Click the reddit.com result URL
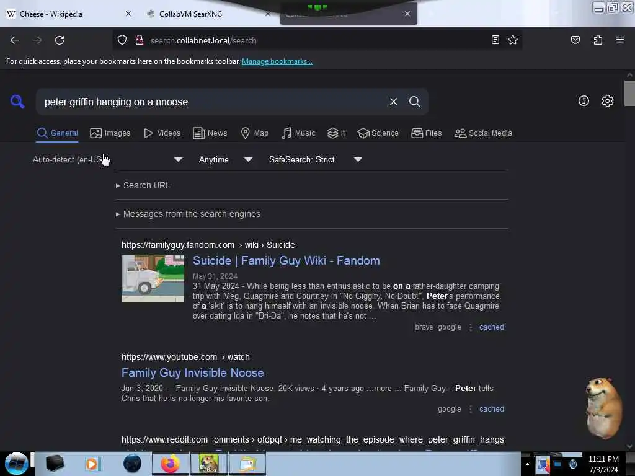Viewport: 635px width, 476px height. point(313,439)
